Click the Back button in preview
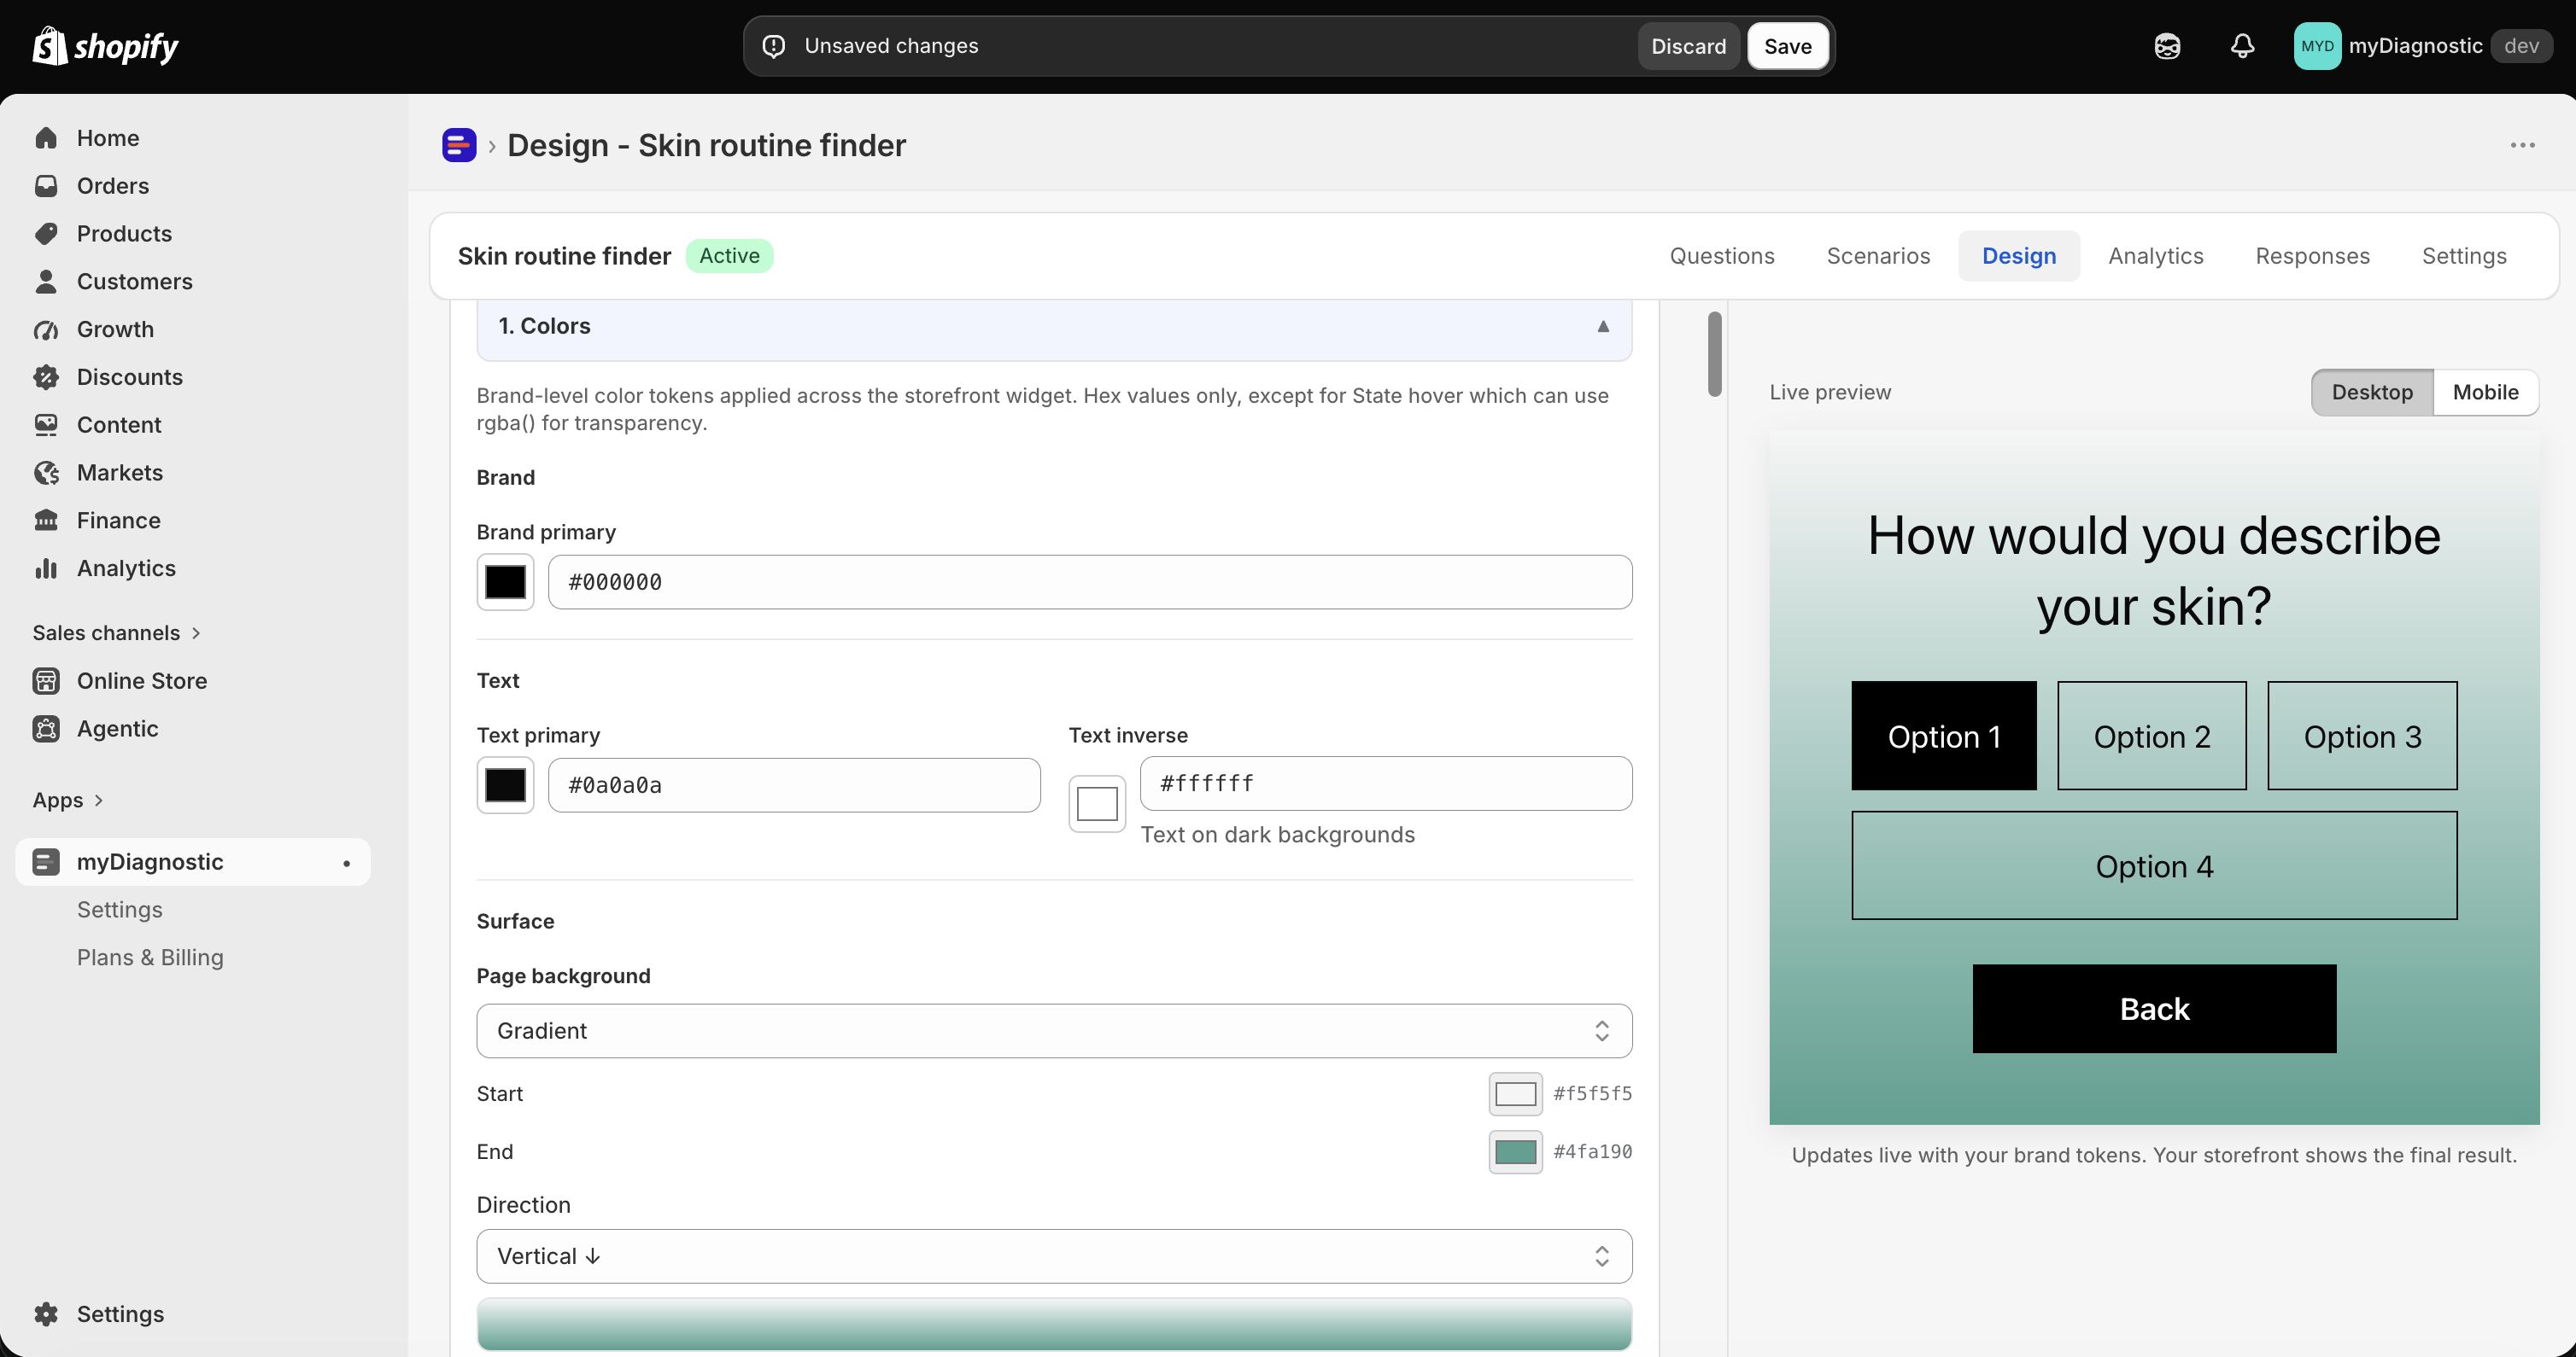2576x1357 pixels. [2154, 1008]
